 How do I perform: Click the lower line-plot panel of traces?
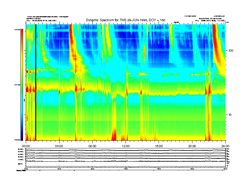coord(126,158)
